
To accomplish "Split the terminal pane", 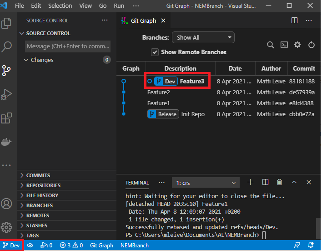I will coord(265,182).
